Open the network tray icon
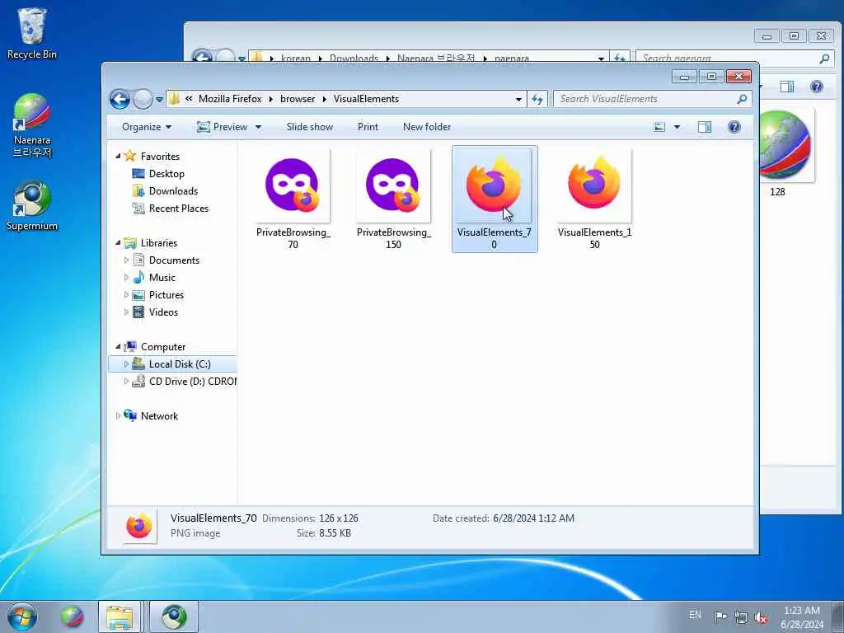The width and height of the screenshot is (844, 633). (741, 617)
